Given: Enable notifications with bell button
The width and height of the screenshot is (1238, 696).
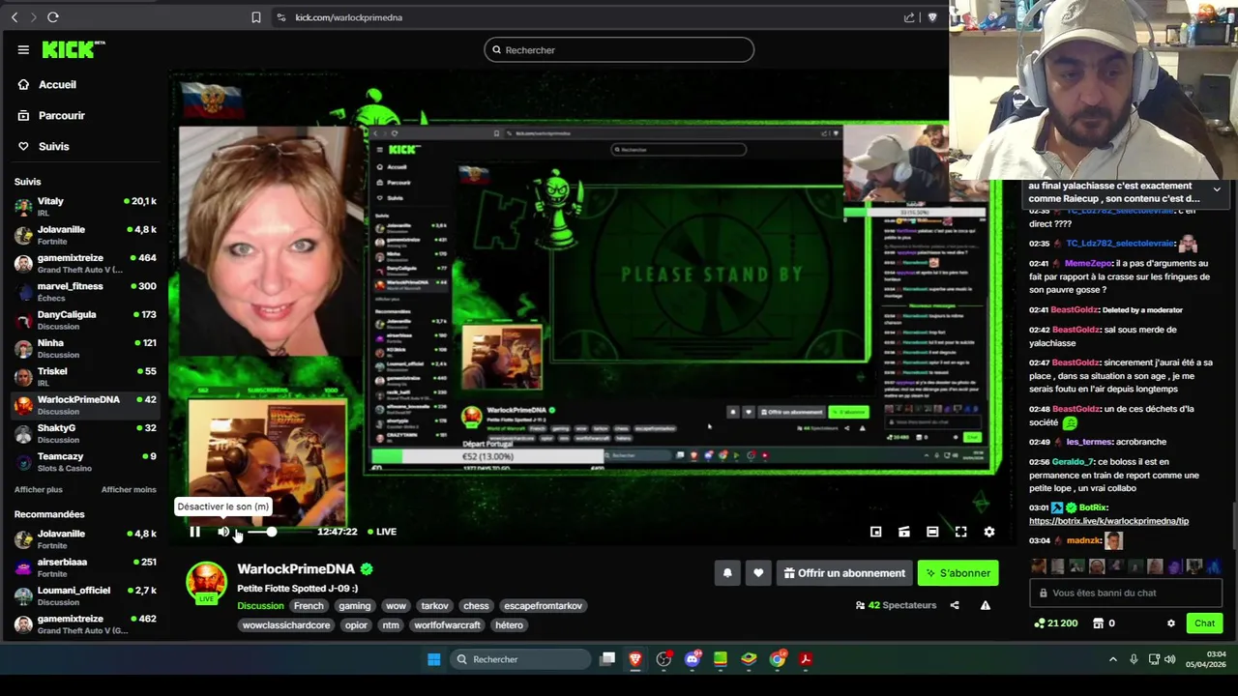Looking at the screenshot, I should click(727, 573).
